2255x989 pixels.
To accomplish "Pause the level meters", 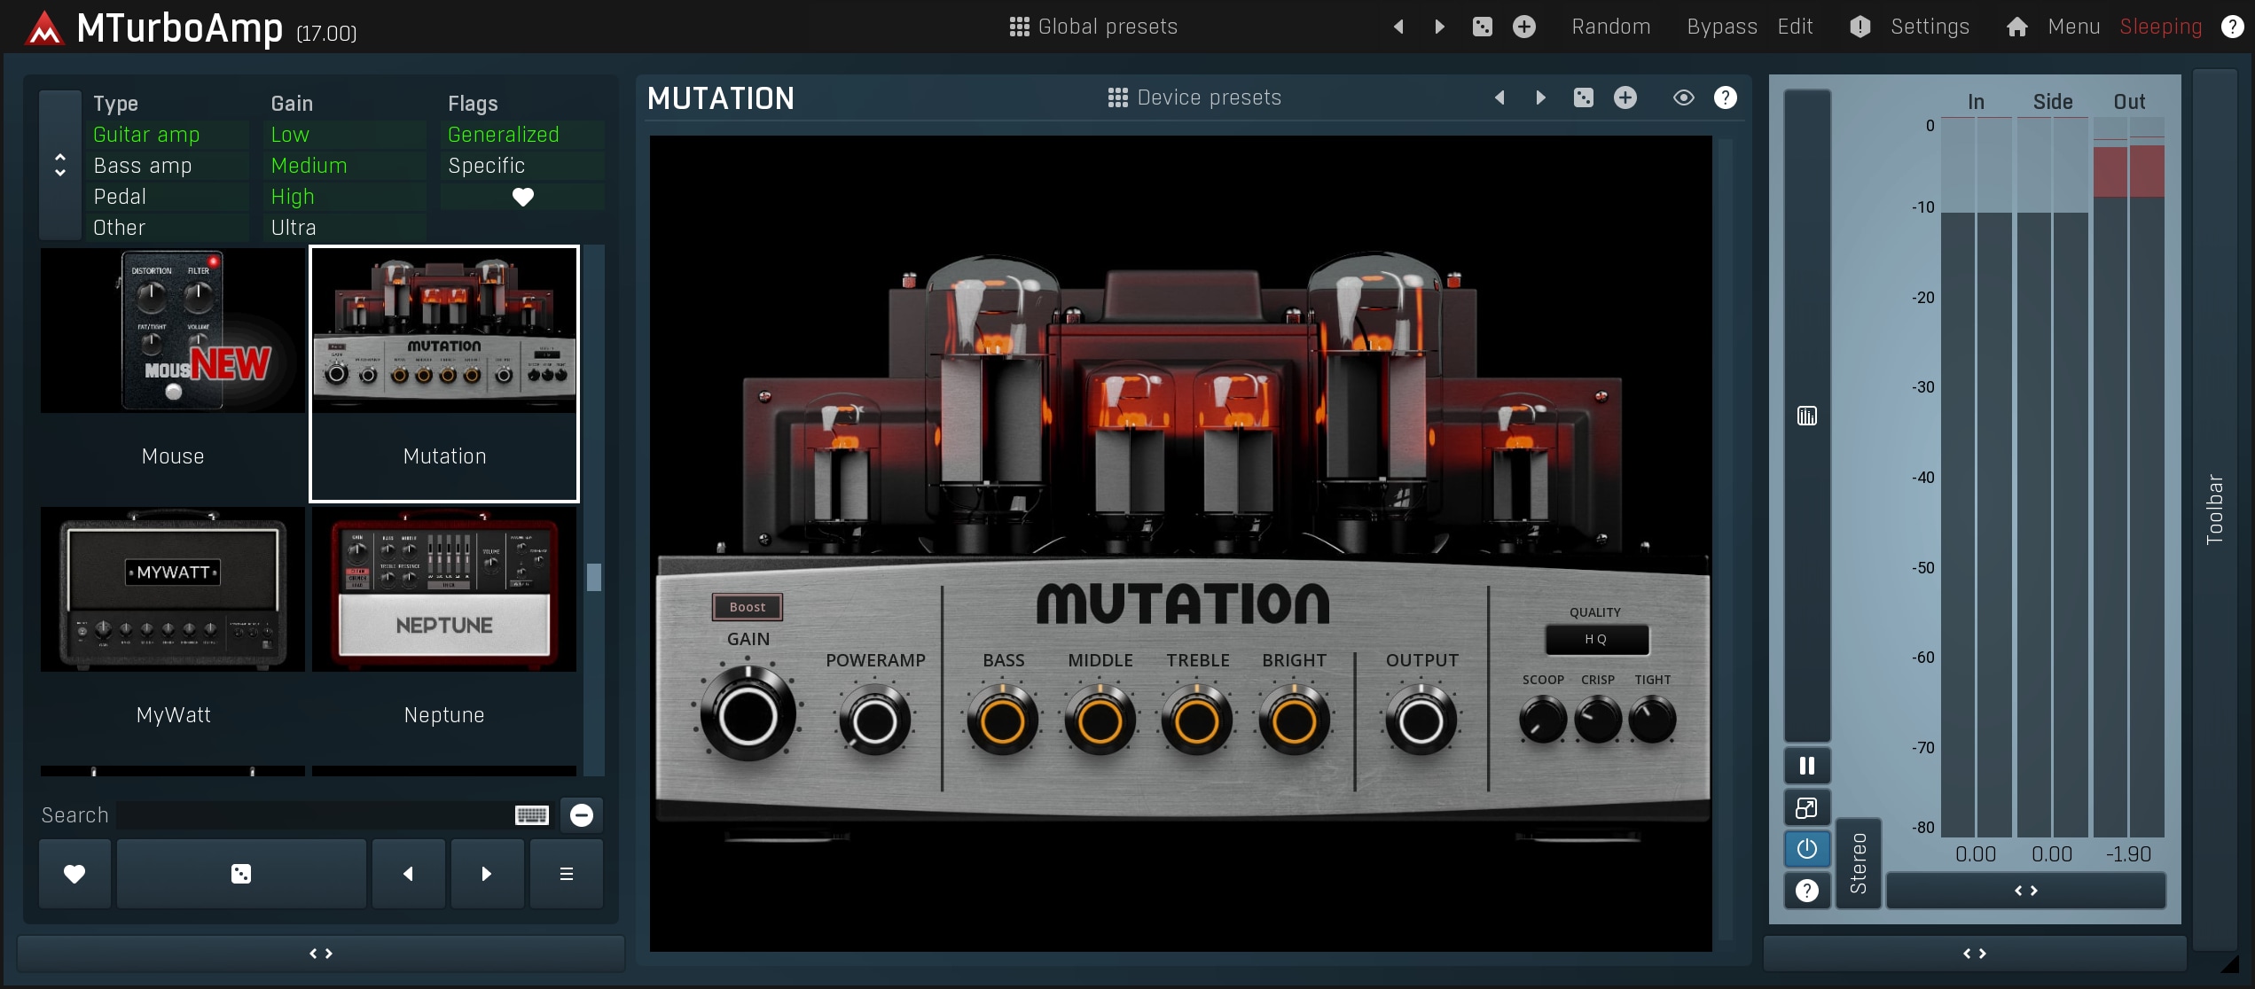I will (x=1806, y=766).
